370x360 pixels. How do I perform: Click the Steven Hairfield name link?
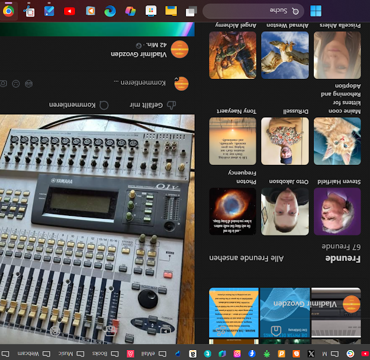[x=339, y=181]
